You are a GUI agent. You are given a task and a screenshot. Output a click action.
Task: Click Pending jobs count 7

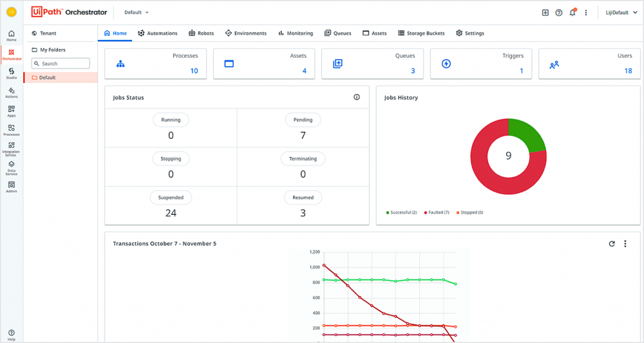point(303,136)
